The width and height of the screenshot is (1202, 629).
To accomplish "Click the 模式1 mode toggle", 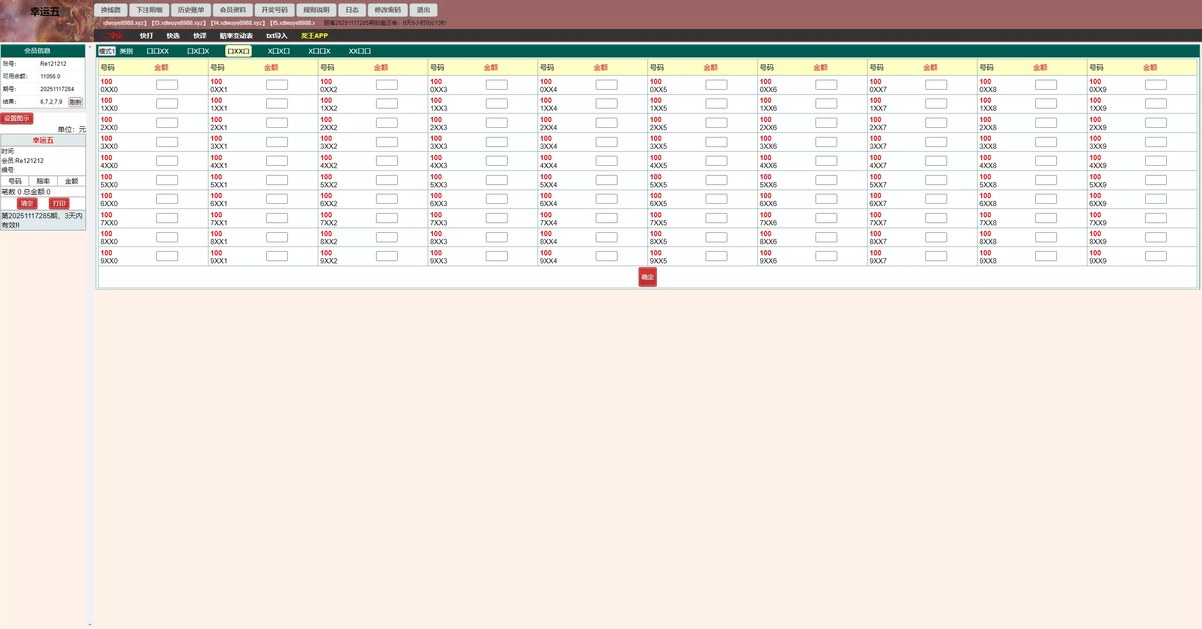I will pos(107,51).
